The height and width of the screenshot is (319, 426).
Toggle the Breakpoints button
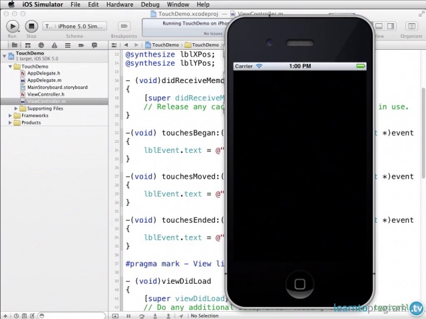click(x=124, y=27)
